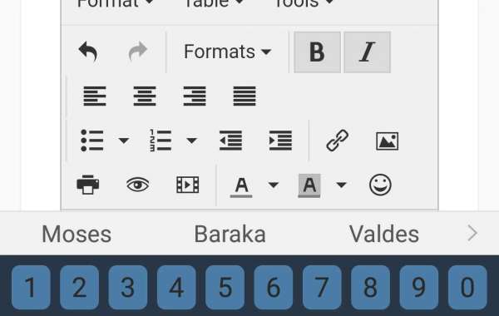Insert a bullet list

tap(92, 141)
